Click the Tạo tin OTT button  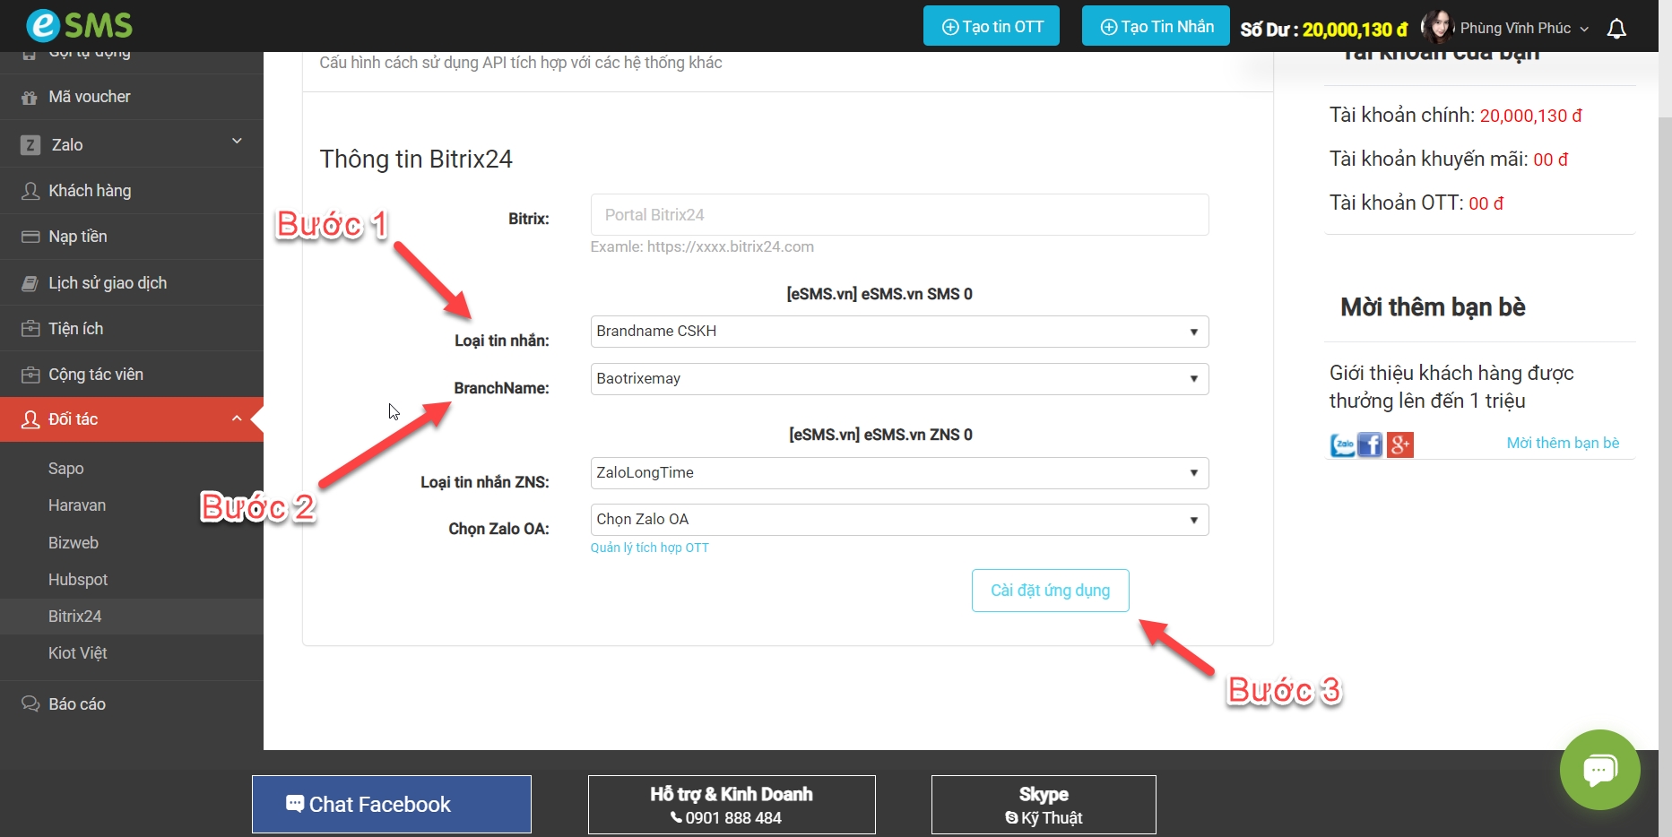click(x=991, y=26)
